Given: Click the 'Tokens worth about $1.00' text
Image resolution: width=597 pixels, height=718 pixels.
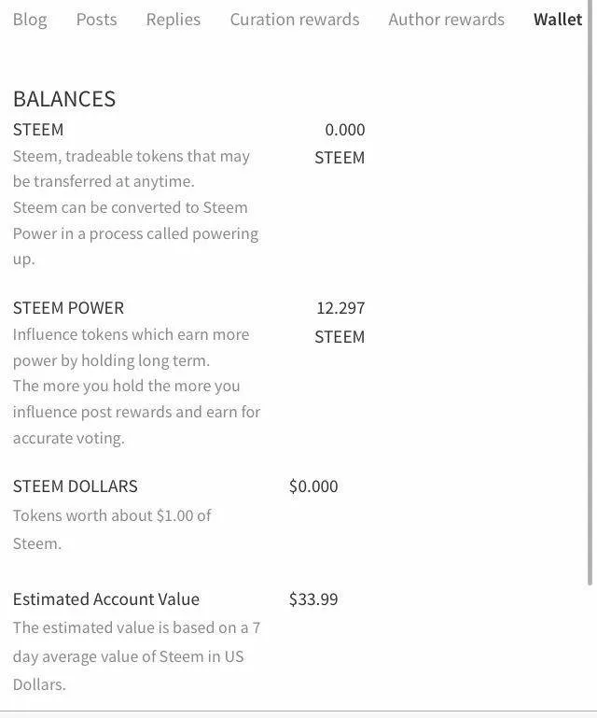Looking at the screenshot, I should [x=112, y=529].
